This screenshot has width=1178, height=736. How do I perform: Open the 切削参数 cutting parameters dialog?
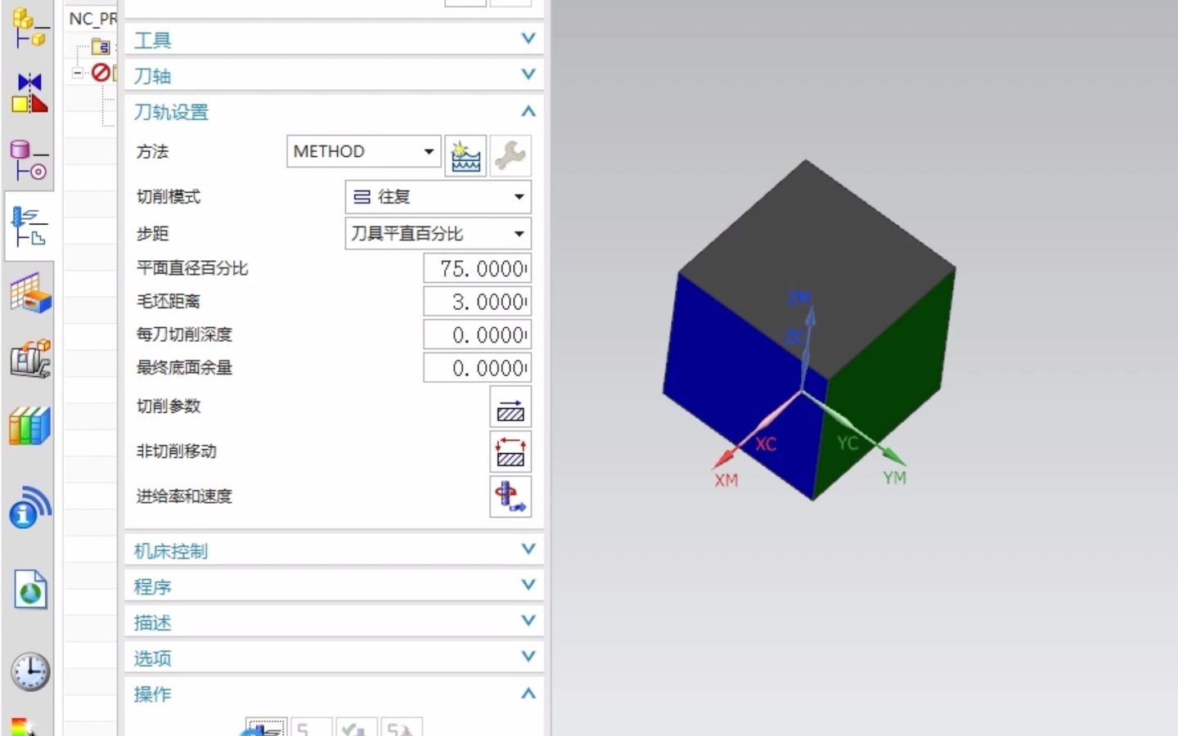(510, 407)
